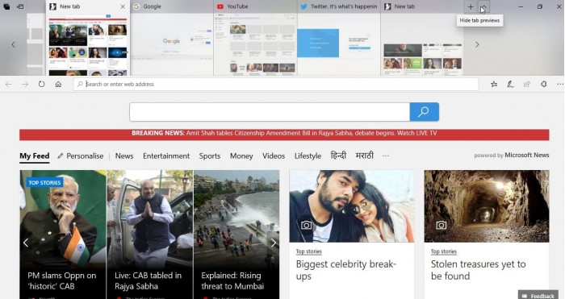Expand more feed categories ellipsis
Viewport: 565px width, 299px height.
coord(386,156)
